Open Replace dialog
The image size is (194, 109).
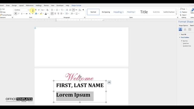click(183, 12)
